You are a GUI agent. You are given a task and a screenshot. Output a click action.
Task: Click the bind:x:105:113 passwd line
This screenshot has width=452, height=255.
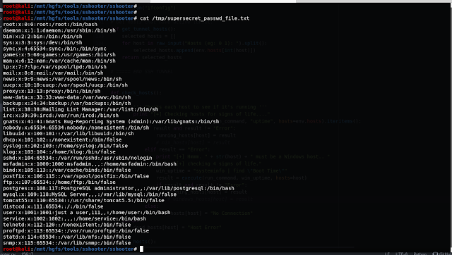click(67, 170)
